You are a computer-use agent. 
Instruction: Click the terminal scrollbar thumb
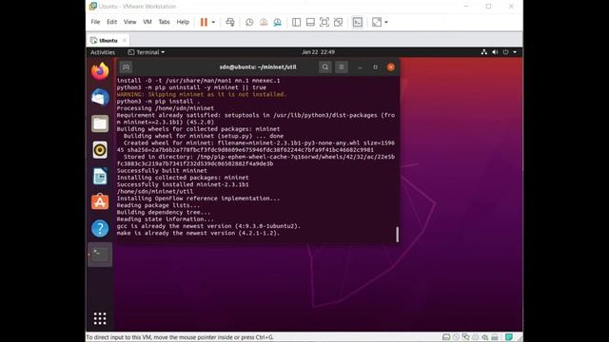397,235
